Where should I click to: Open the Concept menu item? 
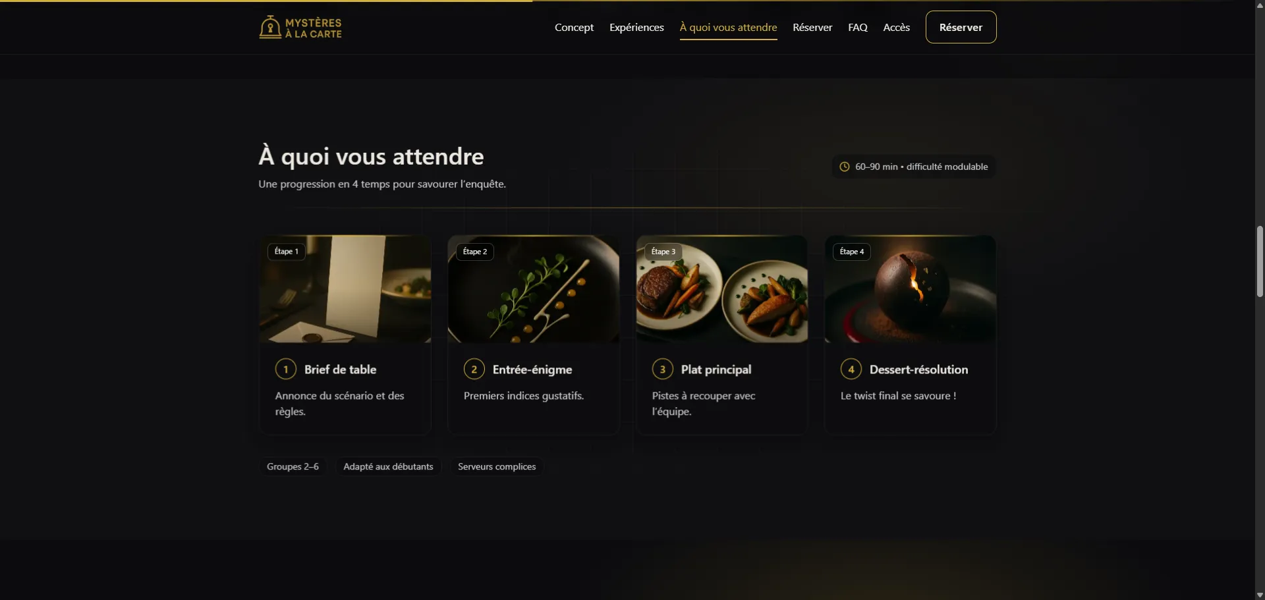pyautogui.click(x=574, y=27)
